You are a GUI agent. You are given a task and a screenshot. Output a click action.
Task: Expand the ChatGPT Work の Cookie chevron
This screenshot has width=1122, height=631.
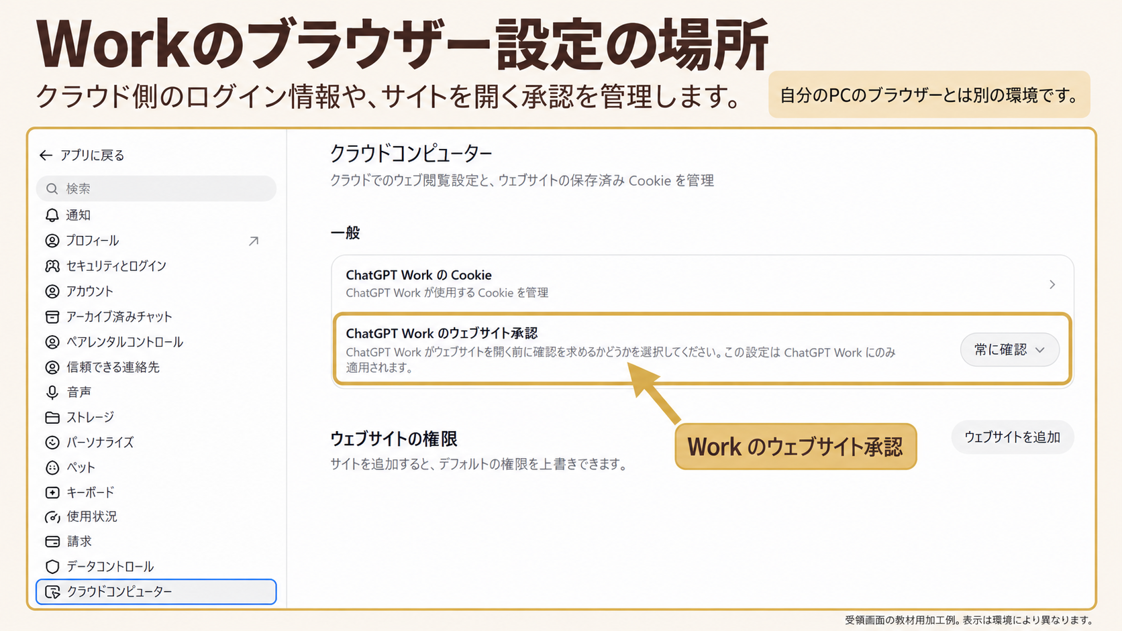coord(1052,285)
